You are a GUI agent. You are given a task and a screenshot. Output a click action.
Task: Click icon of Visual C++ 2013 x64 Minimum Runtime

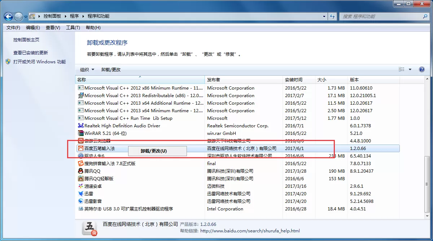pyautogui.click(x=81, y=111)
